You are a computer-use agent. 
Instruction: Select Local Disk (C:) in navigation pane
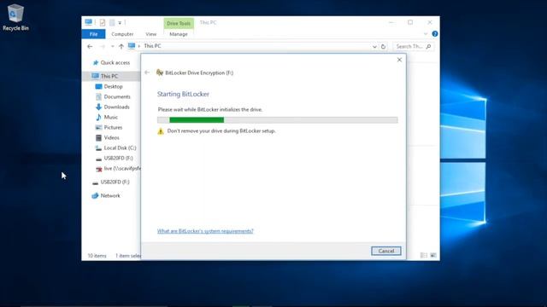pyautogui.click(x=120, y=148)
